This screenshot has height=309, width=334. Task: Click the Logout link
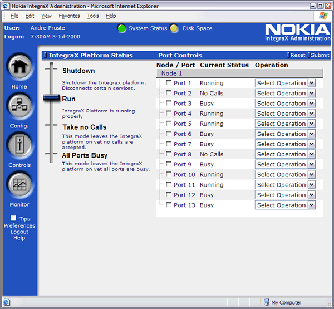pos(19,232)
